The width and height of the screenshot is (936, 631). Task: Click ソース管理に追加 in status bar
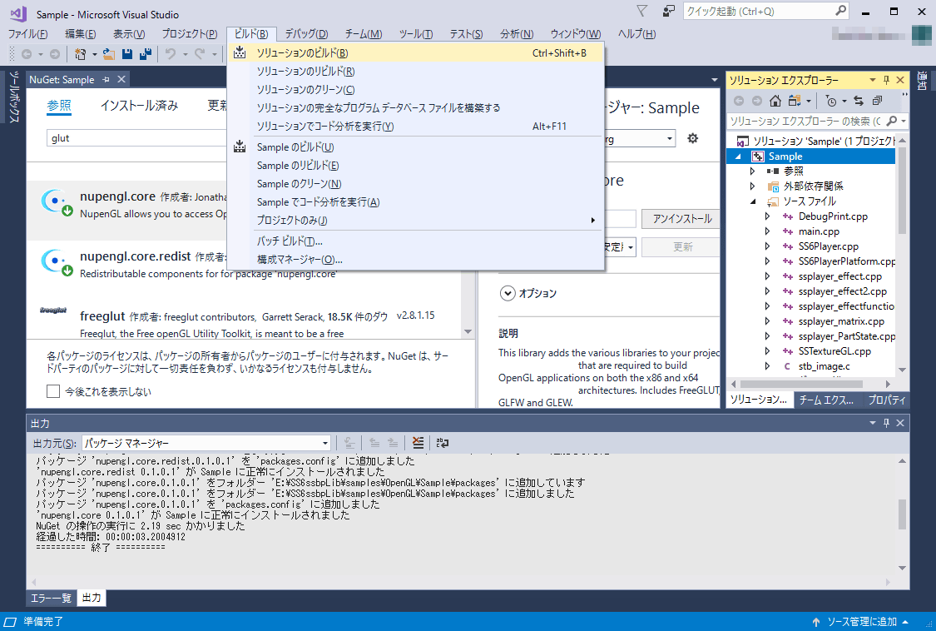tap(861, 622)
